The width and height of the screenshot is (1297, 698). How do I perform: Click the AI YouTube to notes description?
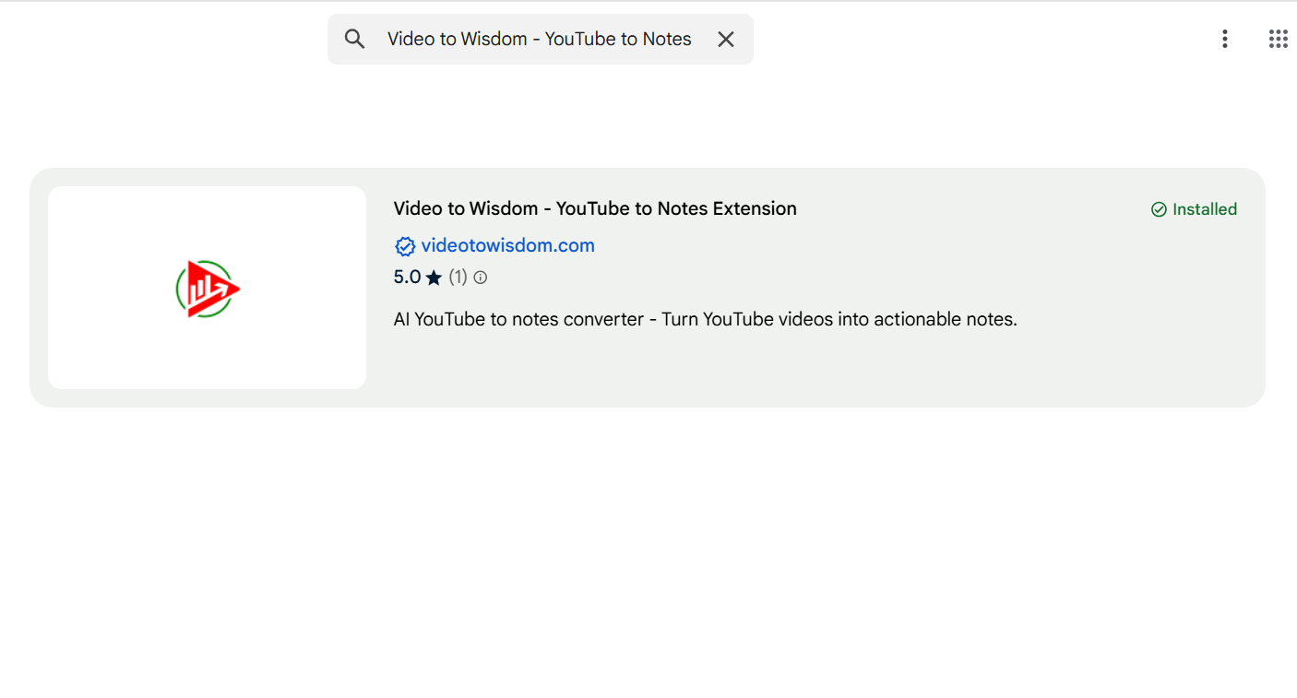(x=706, y=320)
